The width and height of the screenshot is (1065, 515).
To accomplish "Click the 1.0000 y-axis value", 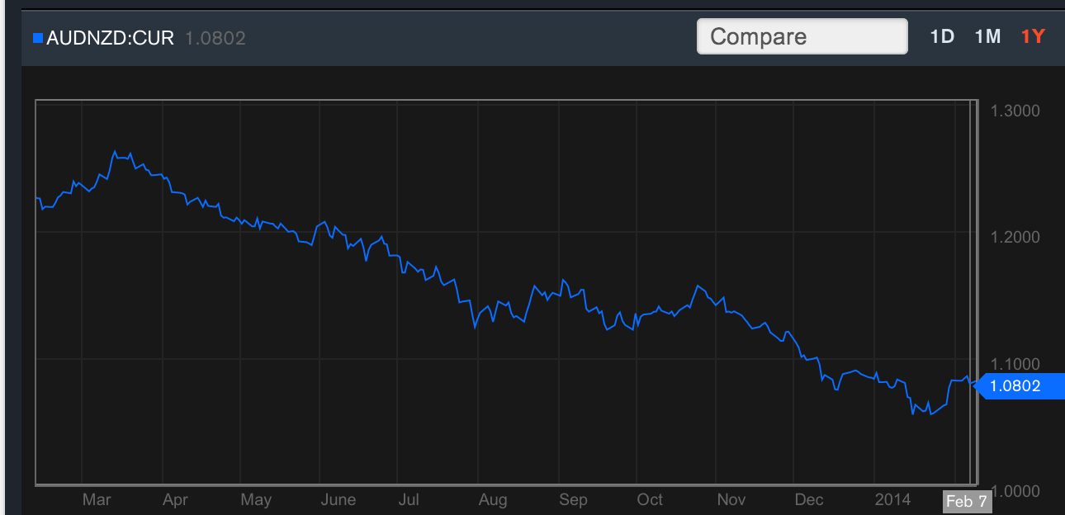I will [1015, 490].
